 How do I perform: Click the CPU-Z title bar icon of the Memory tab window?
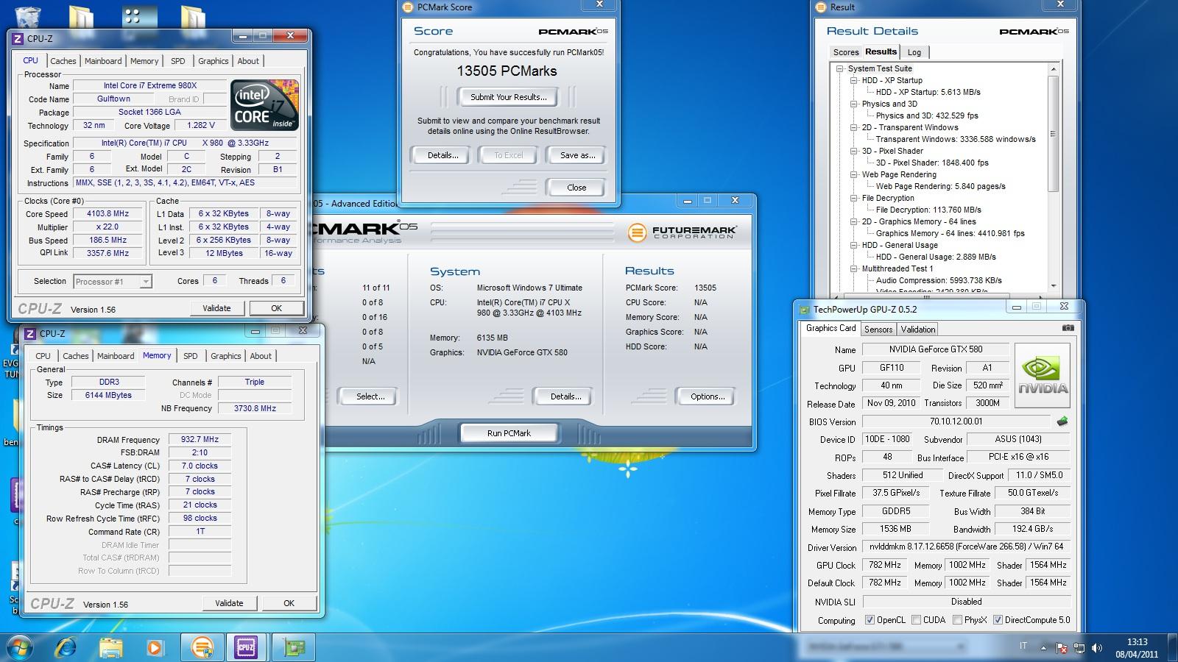[x=30, y=333]
